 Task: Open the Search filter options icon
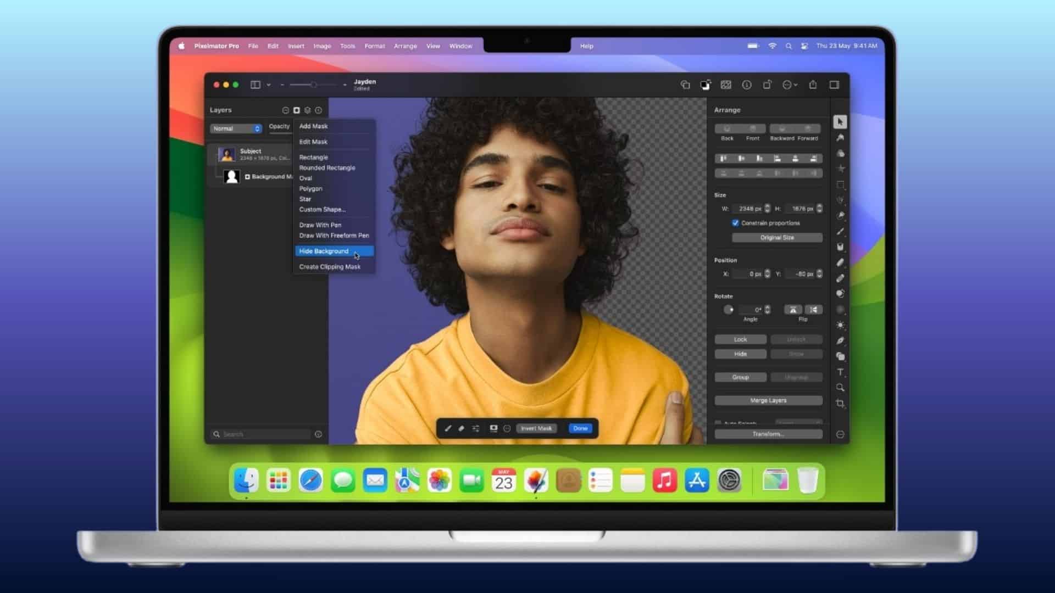point(318,434)
